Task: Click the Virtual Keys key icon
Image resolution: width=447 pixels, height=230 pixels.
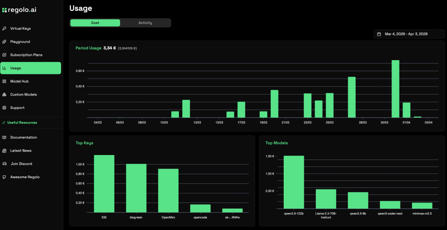Action: [x=4, y=29]
